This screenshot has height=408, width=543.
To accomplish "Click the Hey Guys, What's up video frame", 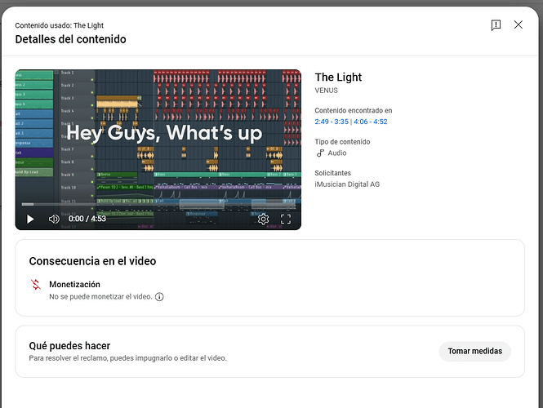I will [x=158, y=135].
